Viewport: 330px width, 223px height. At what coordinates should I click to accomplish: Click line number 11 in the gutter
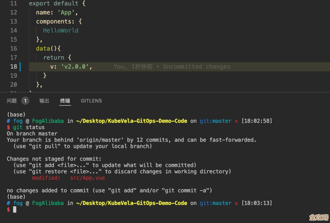point(13,4)
